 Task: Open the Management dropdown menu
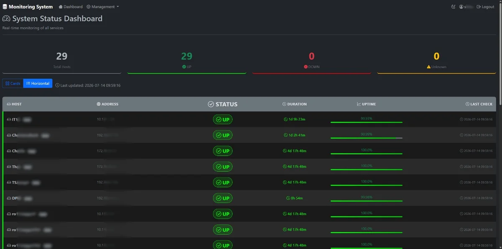(102, 7)
